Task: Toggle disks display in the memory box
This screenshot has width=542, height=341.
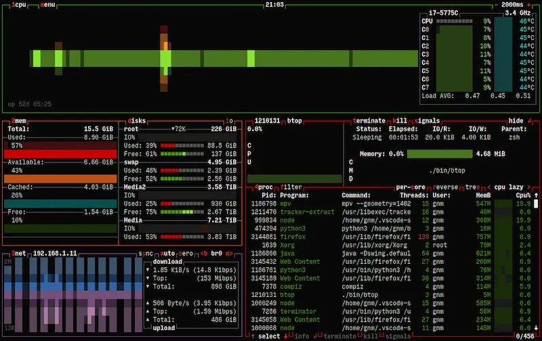Action: coord(137,121)
